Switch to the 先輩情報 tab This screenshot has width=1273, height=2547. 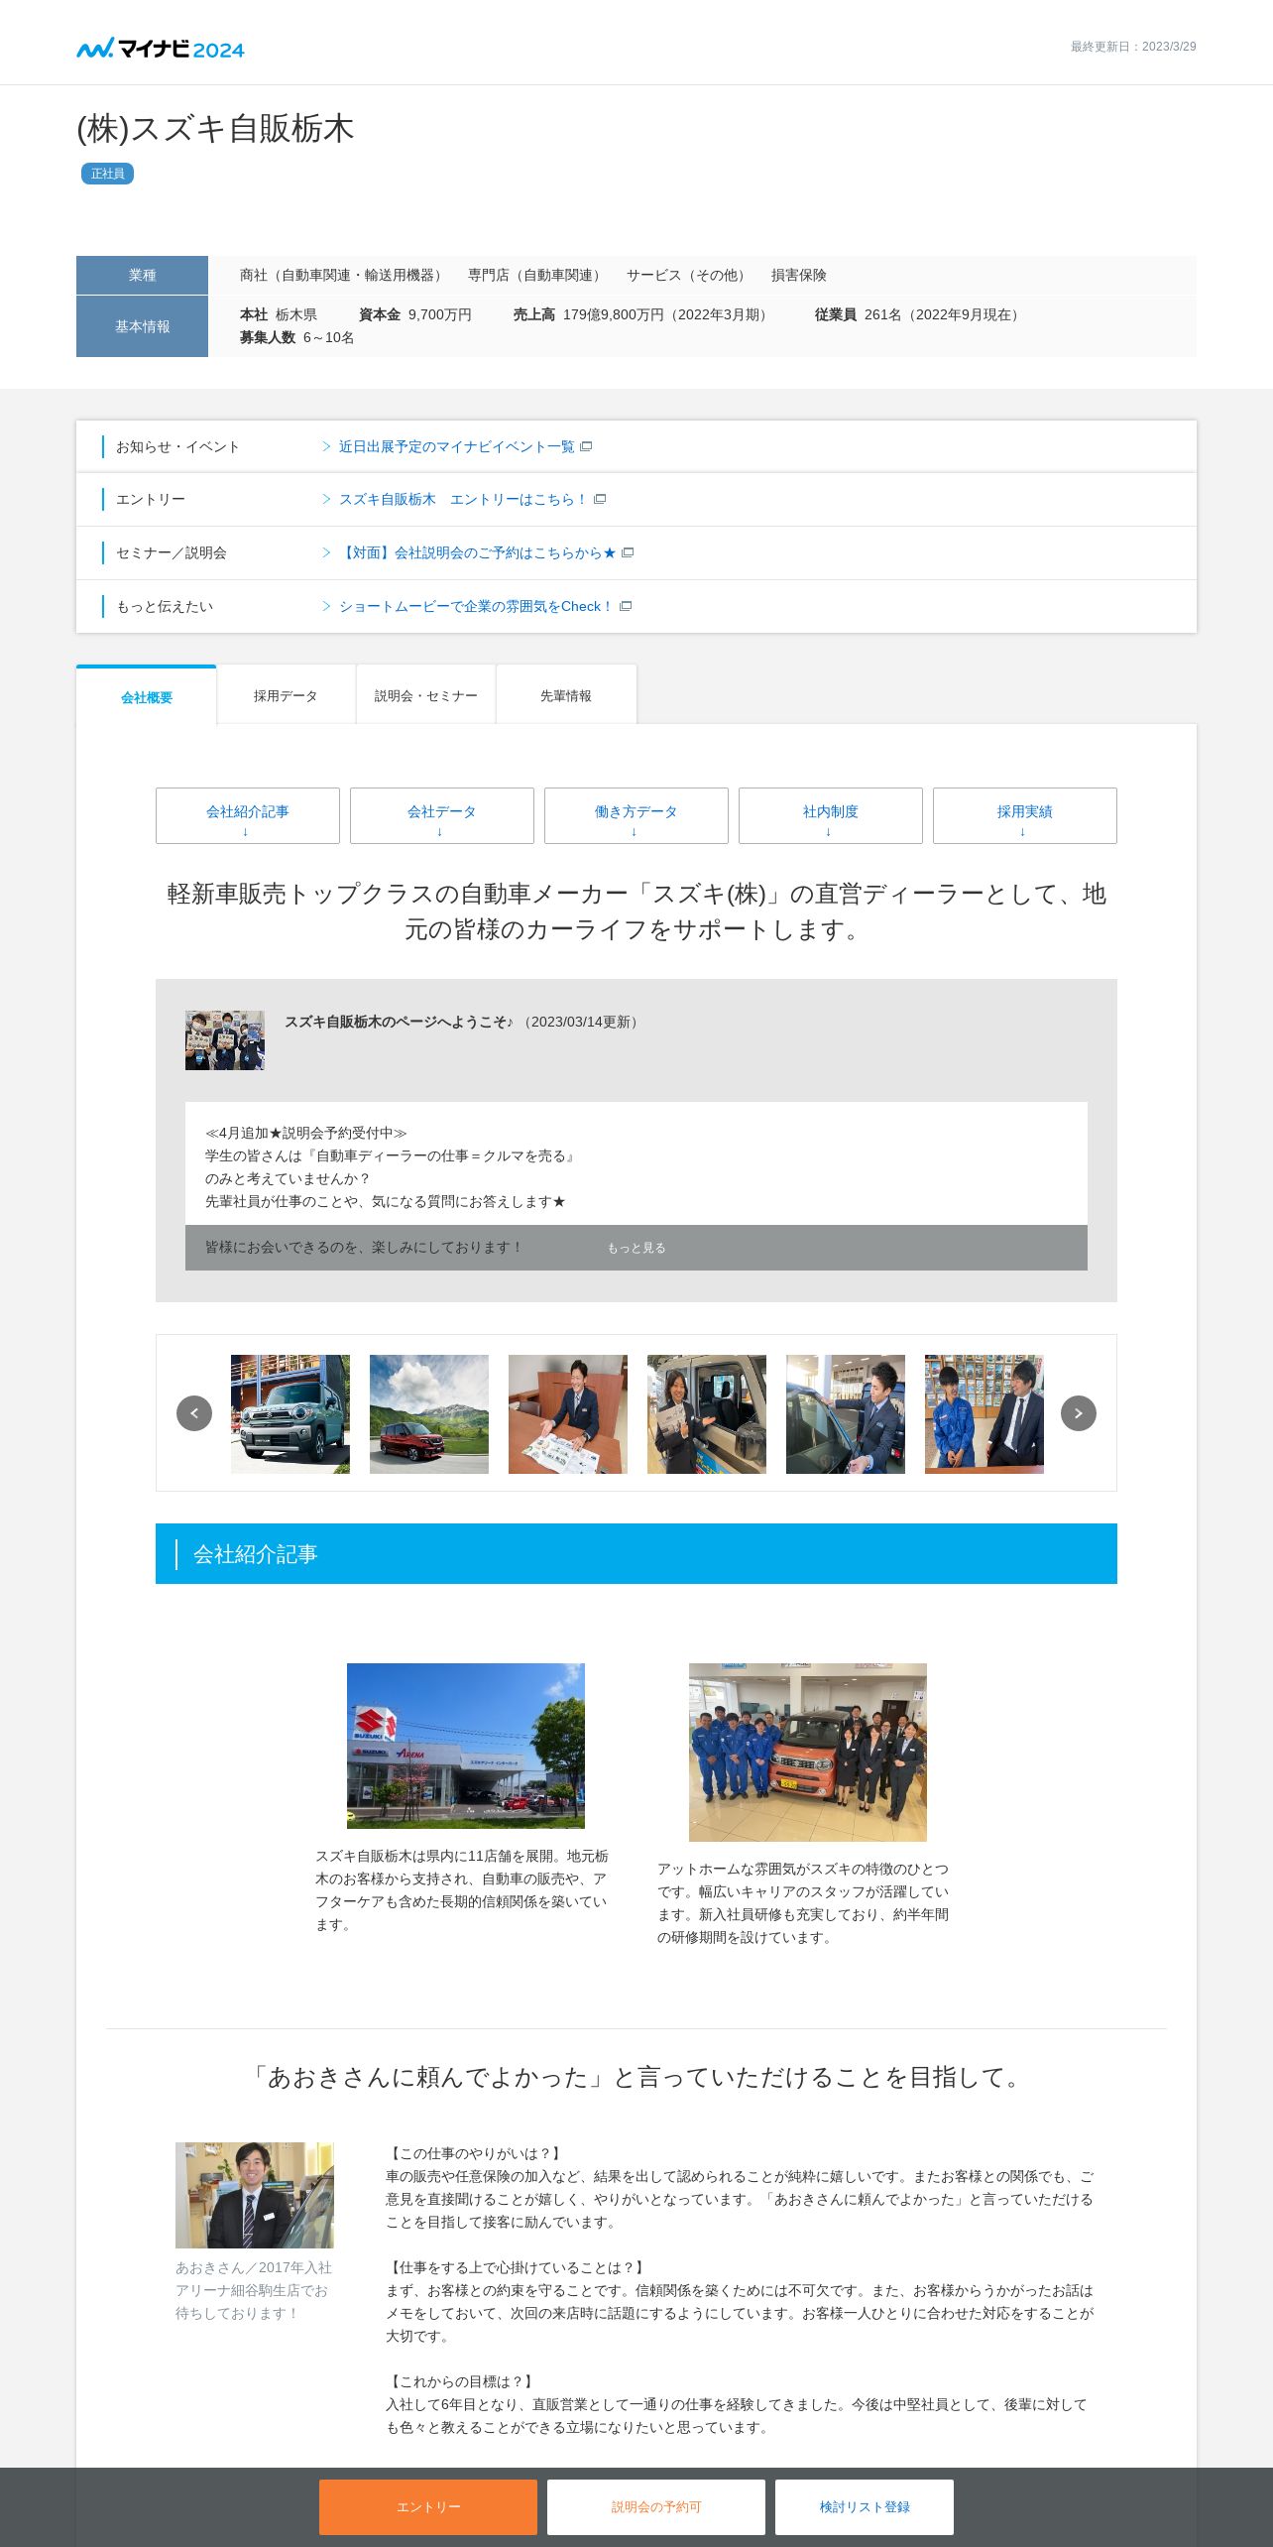[566, 695]
